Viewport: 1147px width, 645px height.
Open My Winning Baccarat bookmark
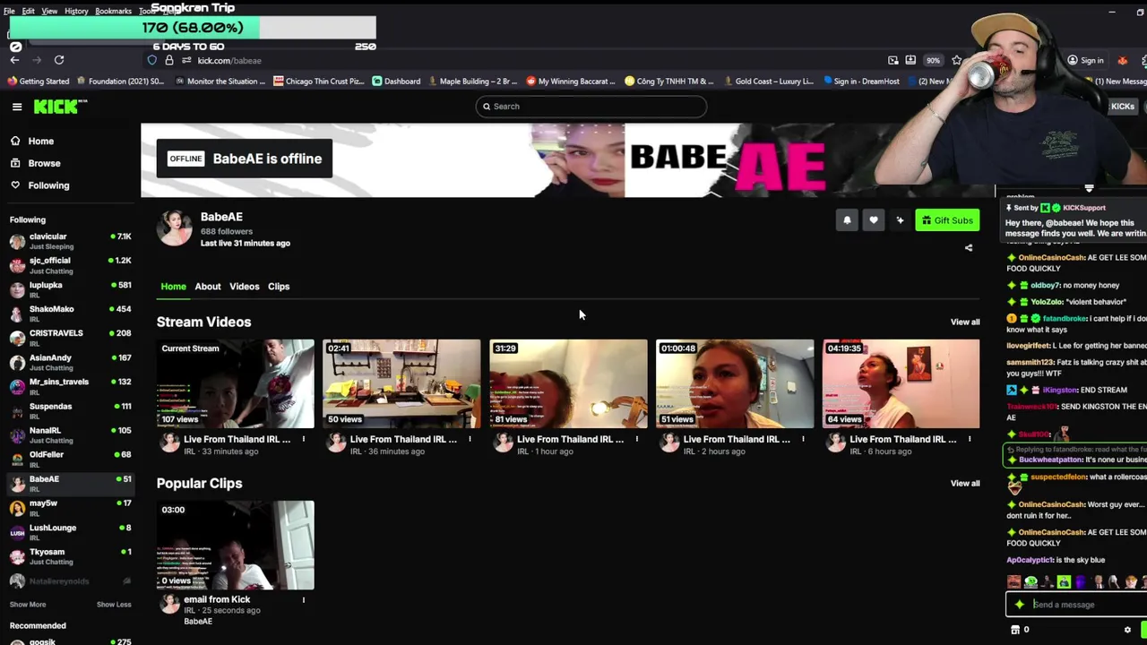[571, 82]
